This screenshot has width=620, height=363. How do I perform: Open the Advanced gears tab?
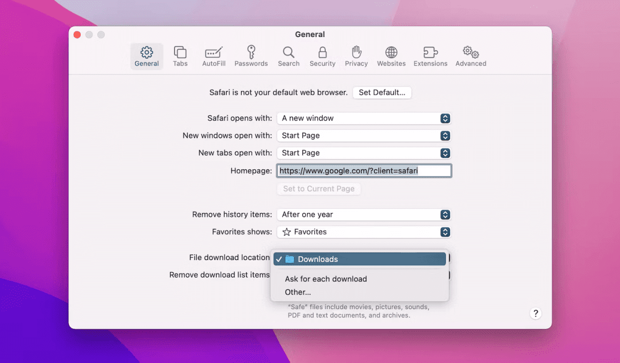[x=470, y=57]
